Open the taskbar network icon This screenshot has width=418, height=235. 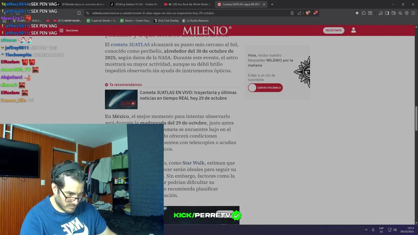390,230
